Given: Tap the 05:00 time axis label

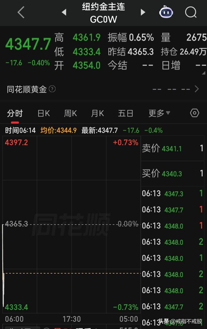Looking at the screenshot, I should click(129, 319).
